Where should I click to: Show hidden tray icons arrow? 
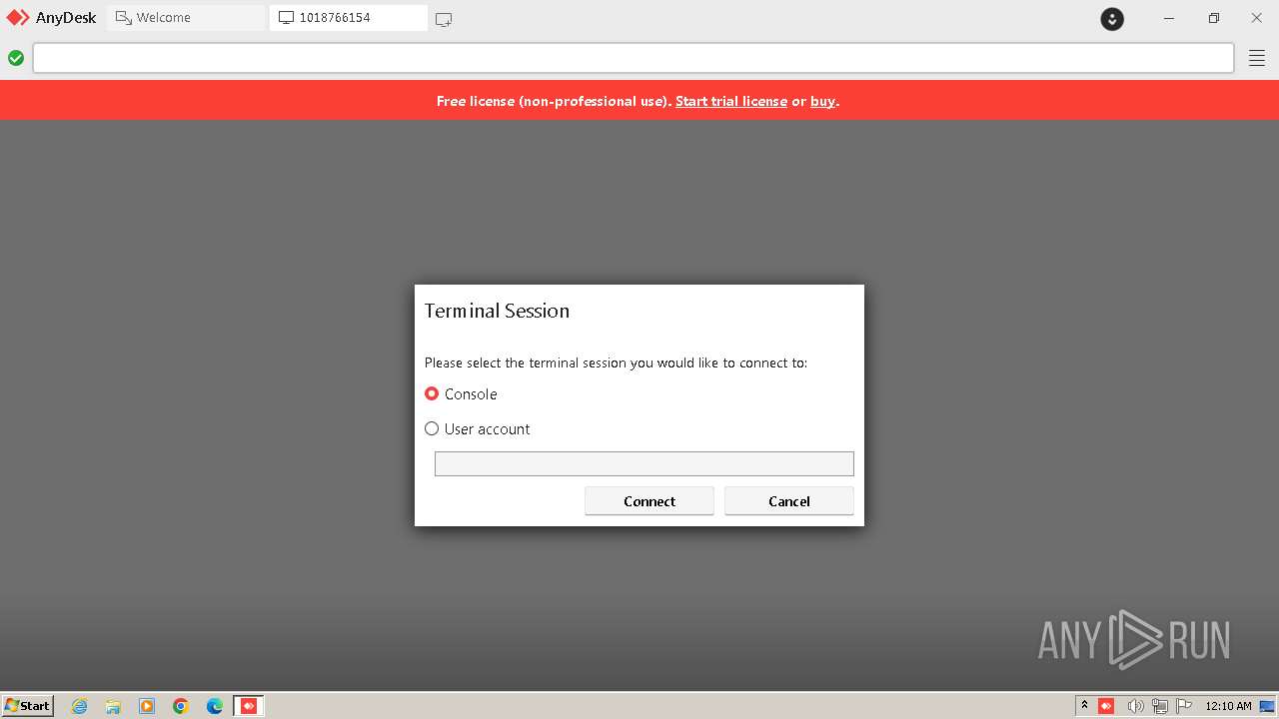pyautogui.click(x=1084, y=706)
